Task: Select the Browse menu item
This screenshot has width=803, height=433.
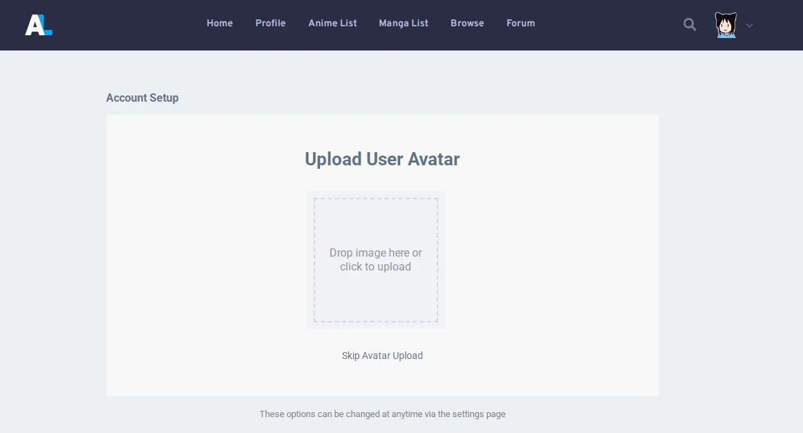Action: point(467,23)
